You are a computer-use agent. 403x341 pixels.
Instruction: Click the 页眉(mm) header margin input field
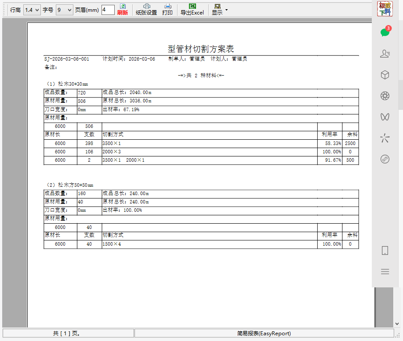click(x=108, y=10)
